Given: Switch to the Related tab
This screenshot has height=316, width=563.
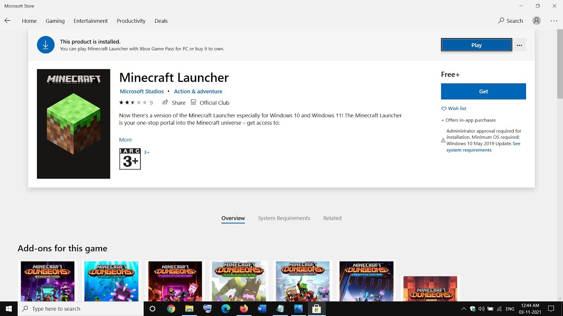Looking at the screenshot, I should pos(333,218).
